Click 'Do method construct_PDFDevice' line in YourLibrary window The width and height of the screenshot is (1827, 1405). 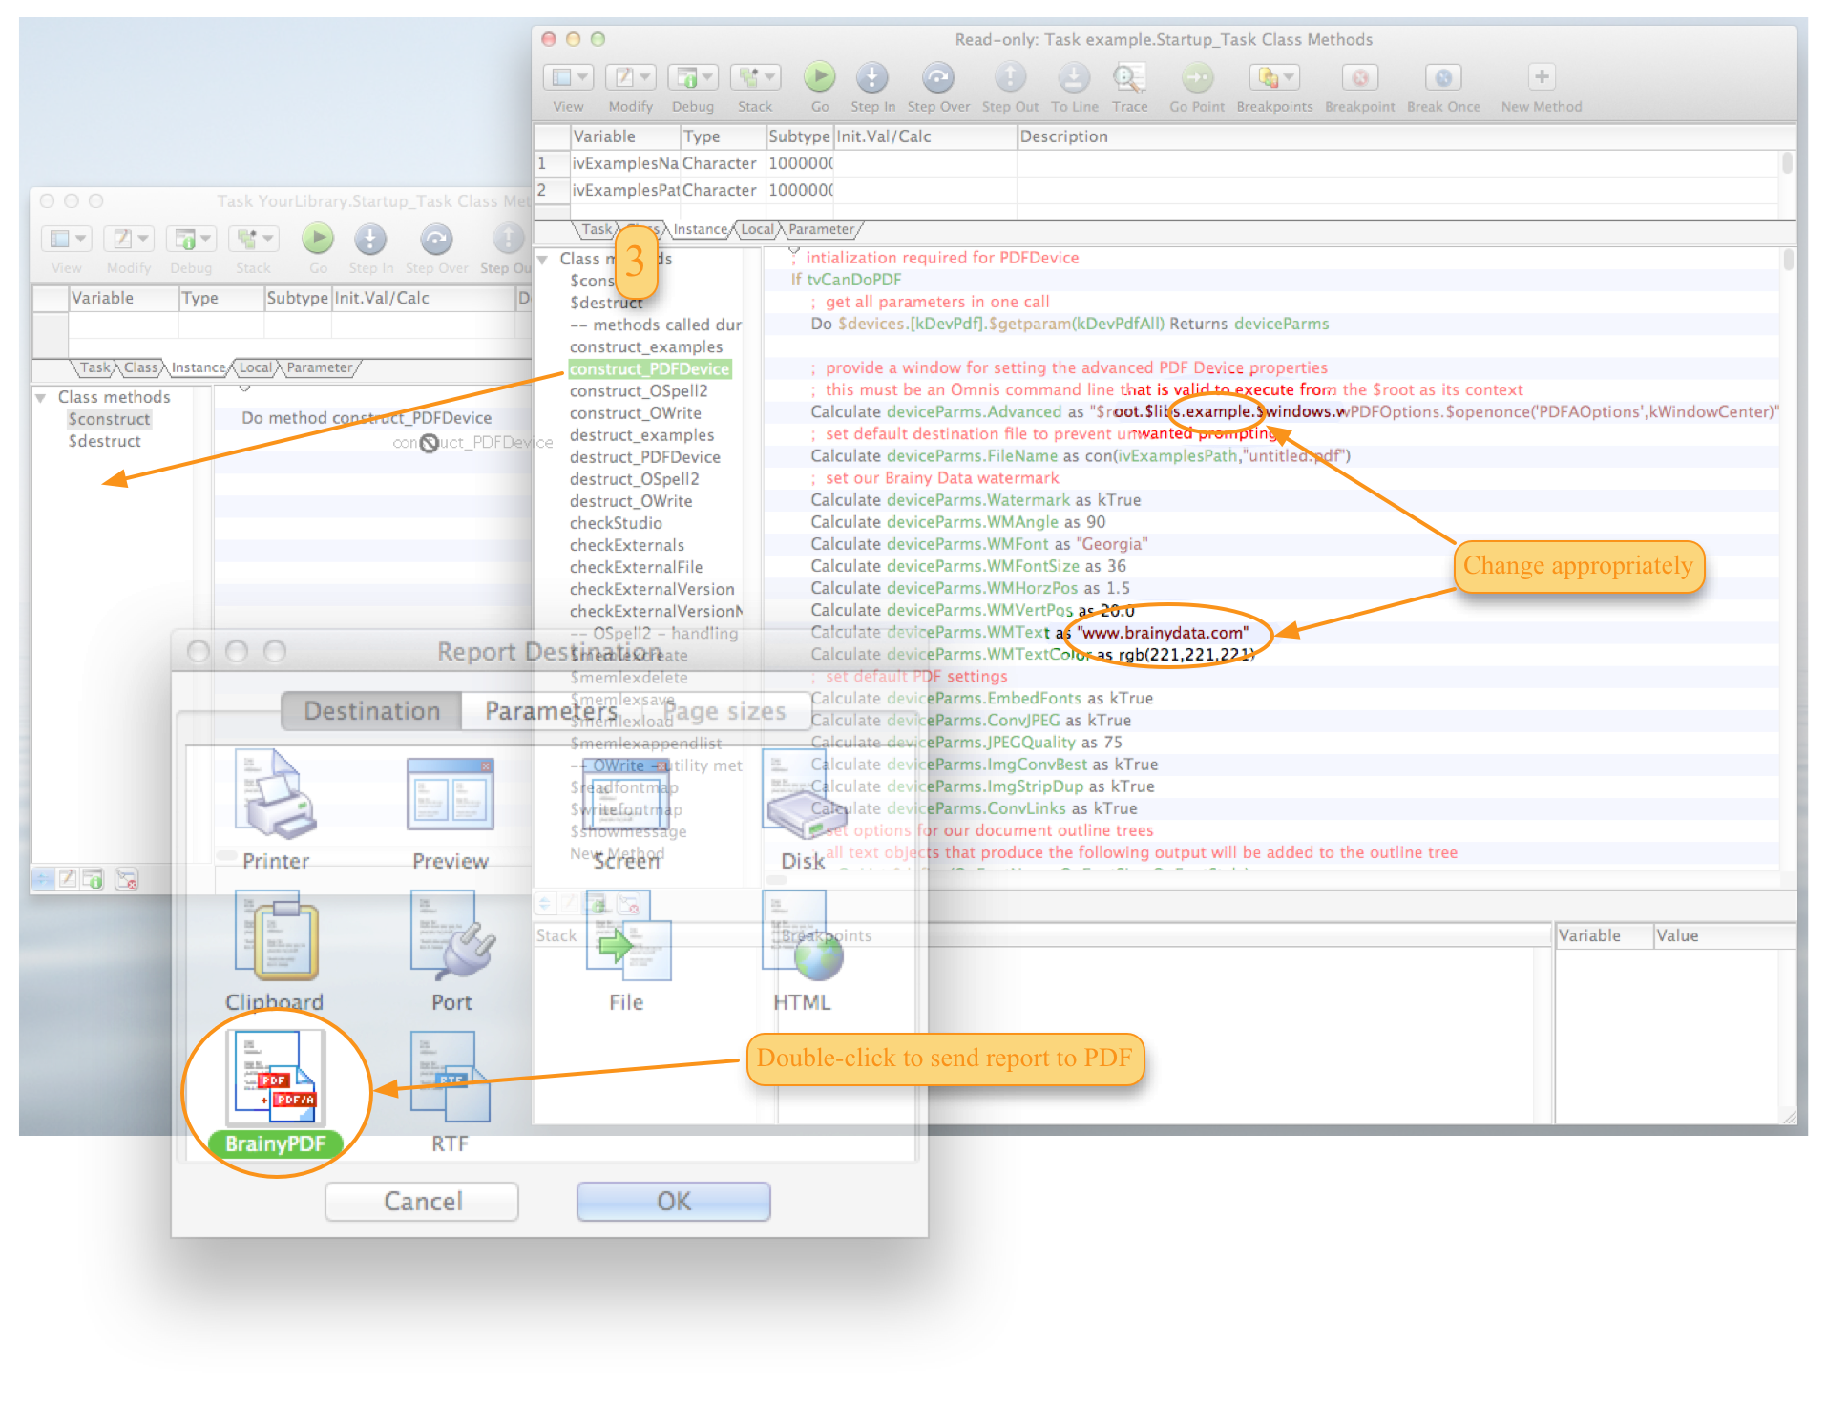coord(367,418)
